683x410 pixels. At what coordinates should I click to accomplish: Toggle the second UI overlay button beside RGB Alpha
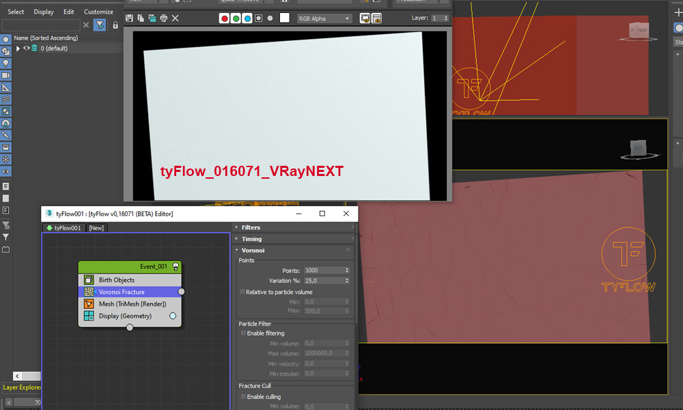(377, 18)
